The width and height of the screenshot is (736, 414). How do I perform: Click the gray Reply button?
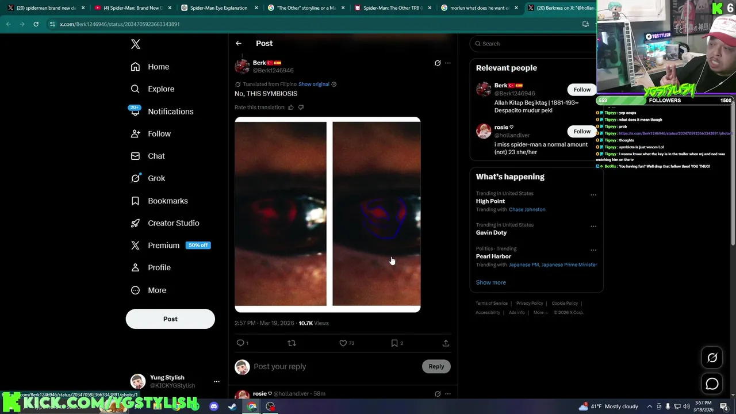click(x=436, y=367)
